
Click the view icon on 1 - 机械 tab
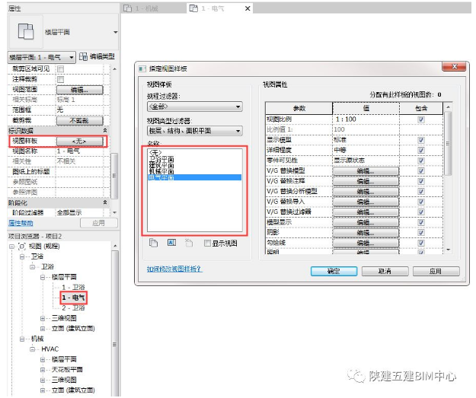127,8
